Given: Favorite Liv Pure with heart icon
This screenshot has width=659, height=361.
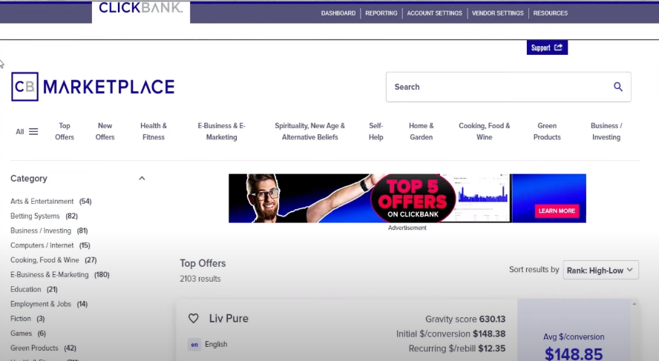Looking at the screenshot, I should pos(194,319).
